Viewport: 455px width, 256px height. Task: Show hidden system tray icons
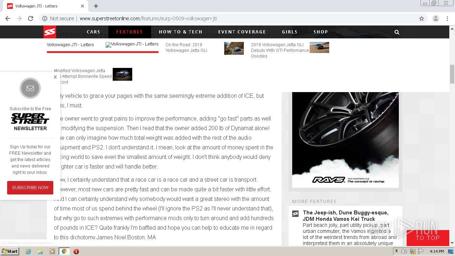click(397, 251)
